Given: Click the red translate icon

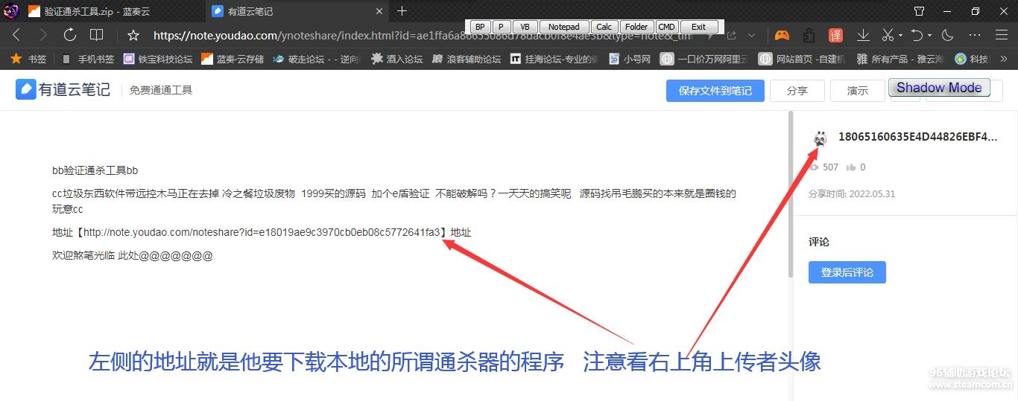Looking at the screenshot, I should (836, 35).
